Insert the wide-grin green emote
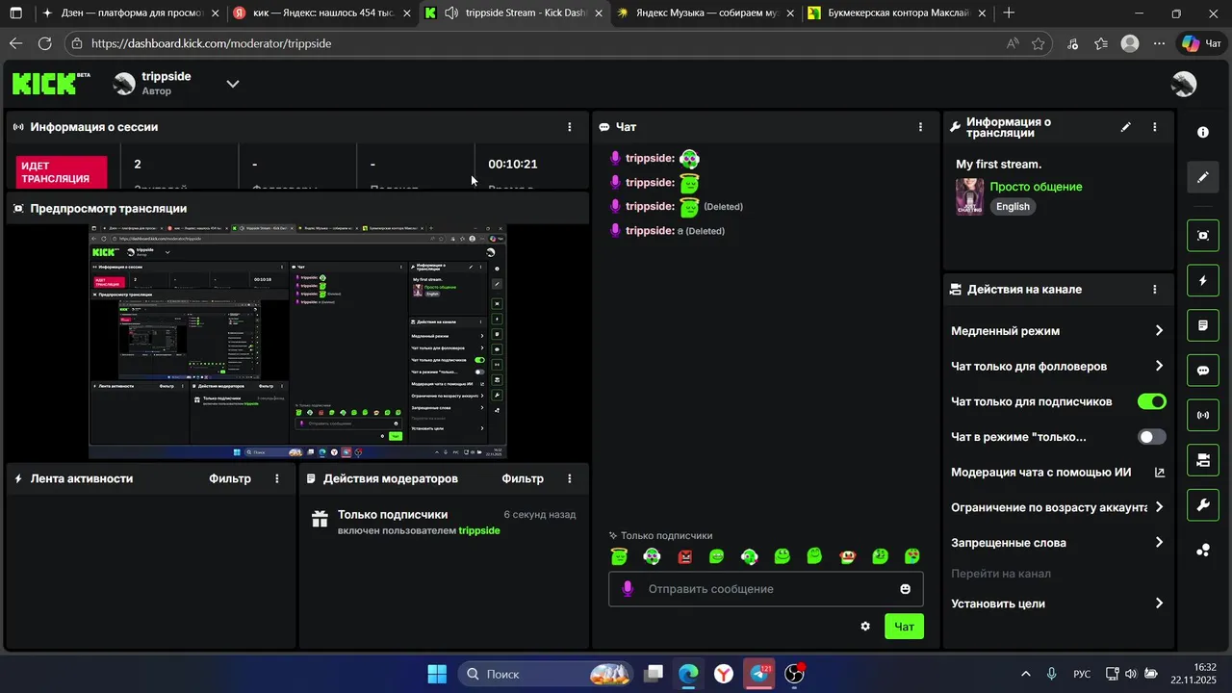 717,556
